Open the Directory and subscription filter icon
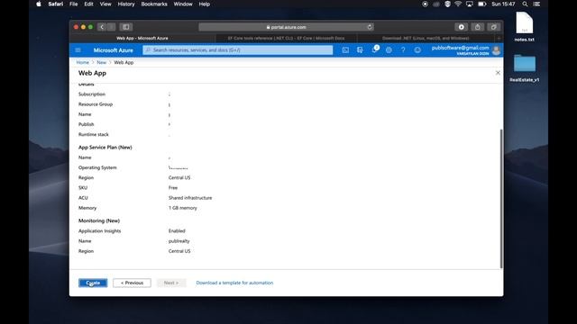Viewport: 577px width, 324px height. coord(360,50)
